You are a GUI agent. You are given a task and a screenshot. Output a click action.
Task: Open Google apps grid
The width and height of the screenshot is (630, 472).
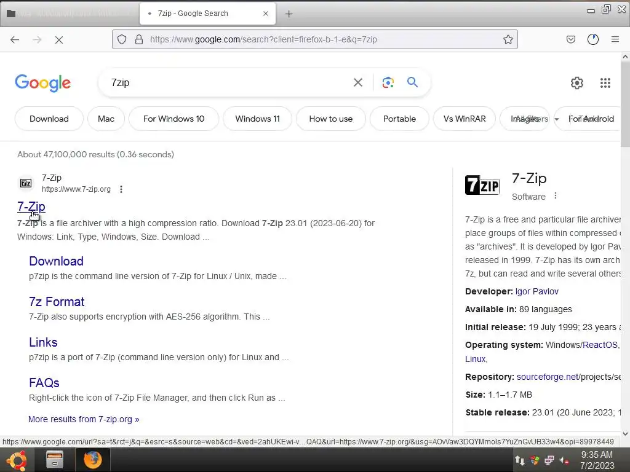[605, 83]
